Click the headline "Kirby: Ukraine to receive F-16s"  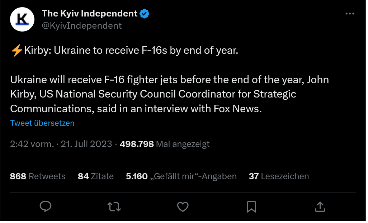pyautogui.click(x=131, y=51)
